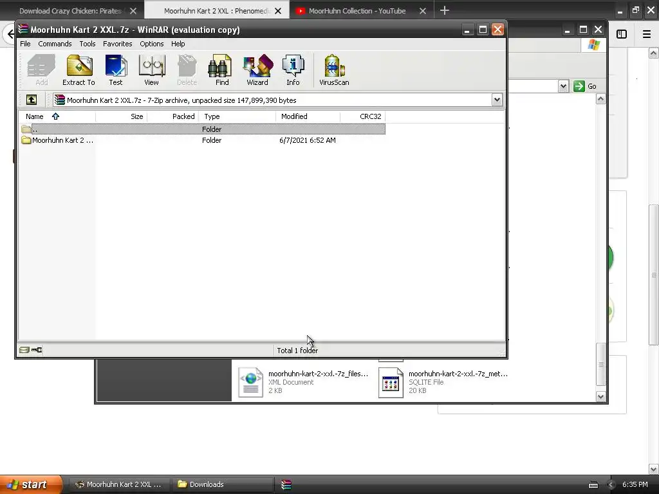The width and height of the screenshot is (659, 494).
Task: Click the browser back arrow
Action: tap(10, 34)
